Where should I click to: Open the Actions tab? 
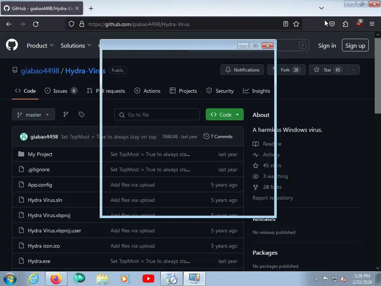point(147,91)
